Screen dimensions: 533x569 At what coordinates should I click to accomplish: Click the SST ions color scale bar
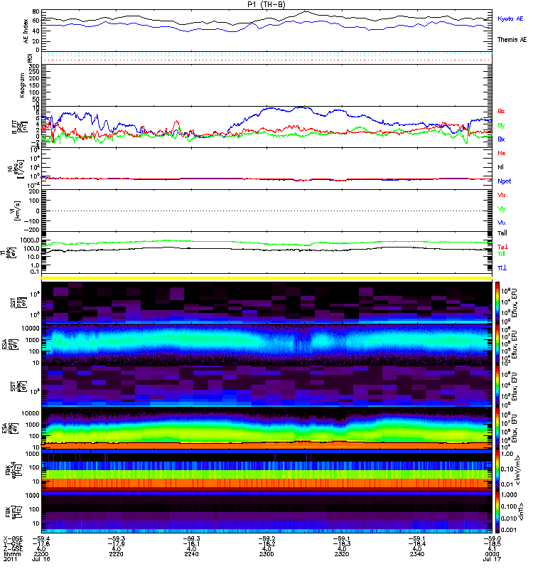pos(497,303)
